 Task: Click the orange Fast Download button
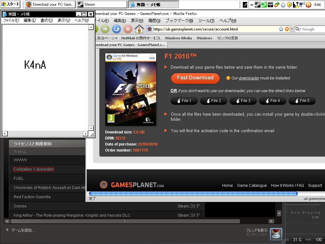(x=195, y=78)
